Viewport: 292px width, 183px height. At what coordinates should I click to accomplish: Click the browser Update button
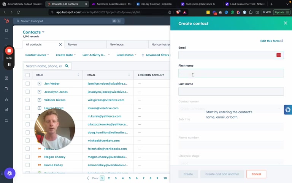pos(282,12)
